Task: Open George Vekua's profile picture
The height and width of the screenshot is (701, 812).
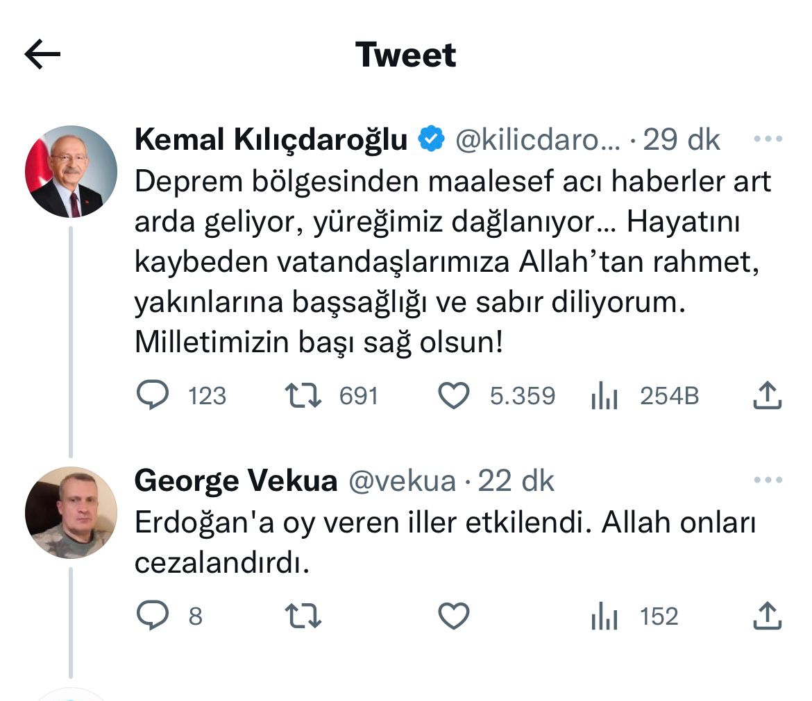Action: (x=71, y=512)
